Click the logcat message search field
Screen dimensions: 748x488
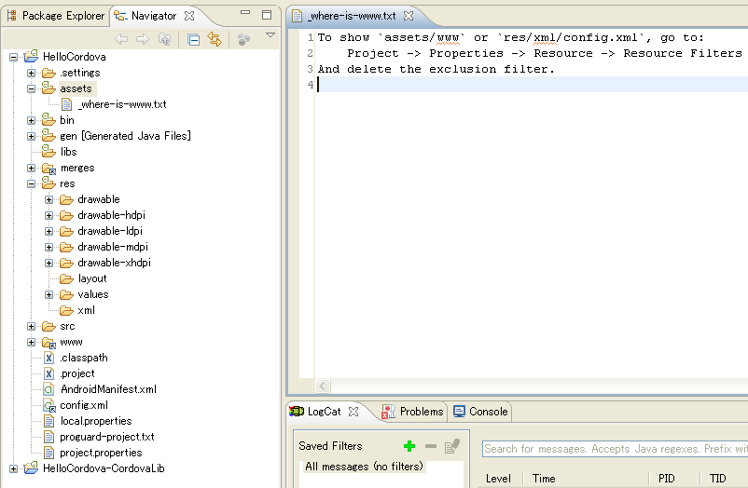pyautogui.click(x=614, y=449)
